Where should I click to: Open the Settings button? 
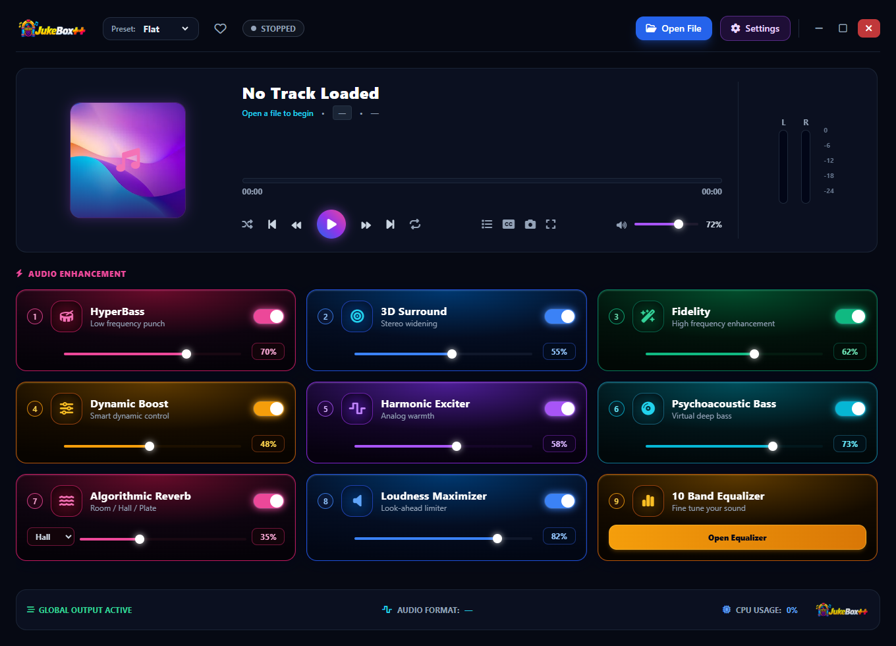tap(755, 28)
